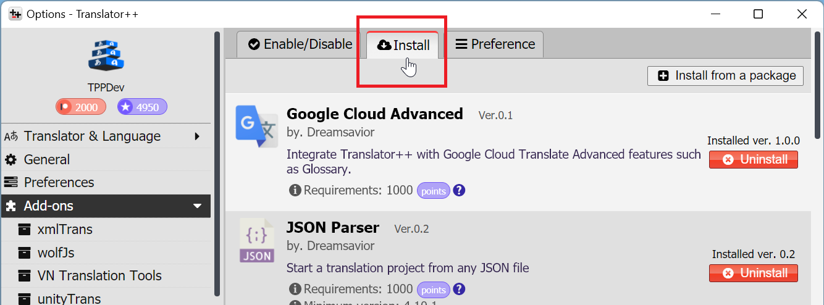The width and height of the screenshot is (824, 305).
Task: Uninstall the Google Cloud Advanced add-on
Action: [x=754, y=159]
